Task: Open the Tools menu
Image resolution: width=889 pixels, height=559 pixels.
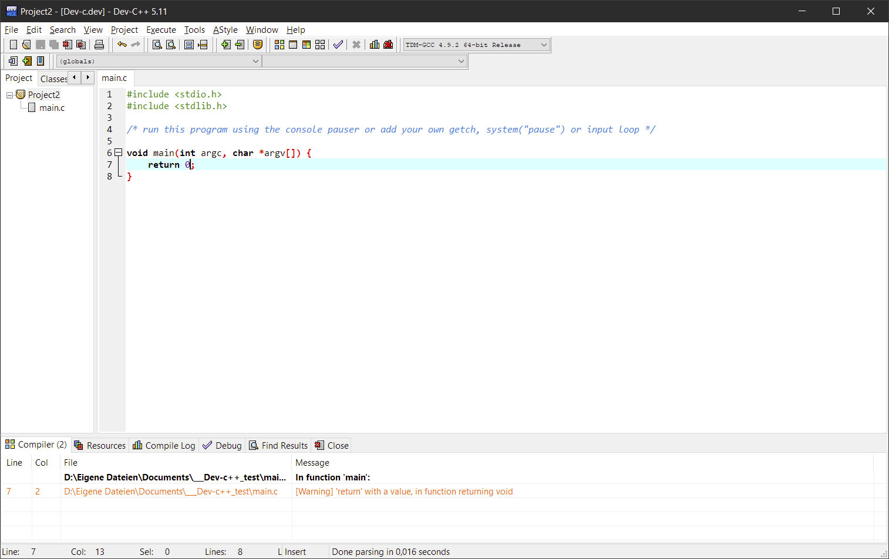Action: (x=194, y=30)
